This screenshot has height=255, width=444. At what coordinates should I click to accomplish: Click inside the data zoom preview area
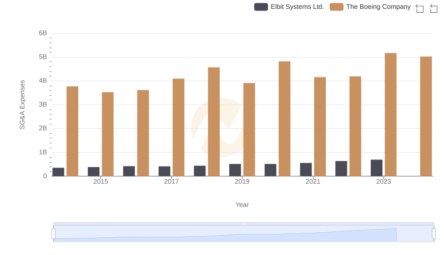[x=244, y=234]
